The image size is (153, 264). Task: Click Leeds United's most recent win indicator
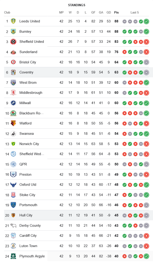(x=146, y=21)
